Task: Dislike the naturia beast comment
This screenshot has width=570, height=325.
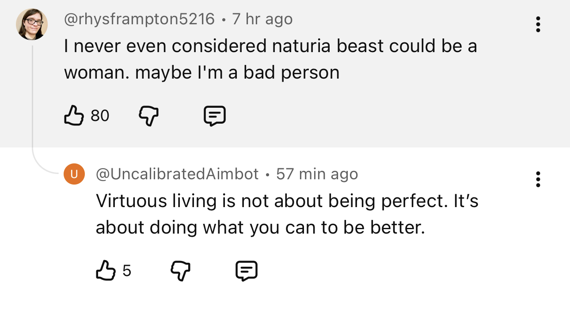Action: tap(149, 116)
